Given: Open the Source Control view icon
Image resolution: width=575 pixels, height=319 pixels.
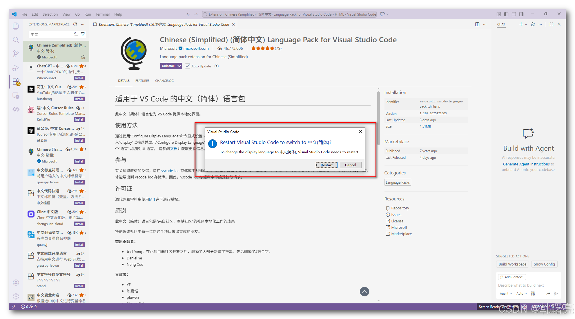Looking at the screenshot, I should point(16,54).
